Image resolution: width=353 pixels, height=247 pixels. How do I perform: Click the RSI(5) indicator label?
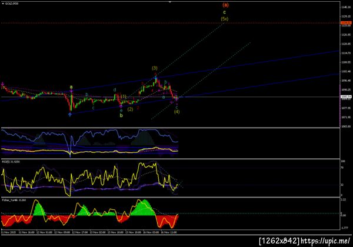click(11, 162)
